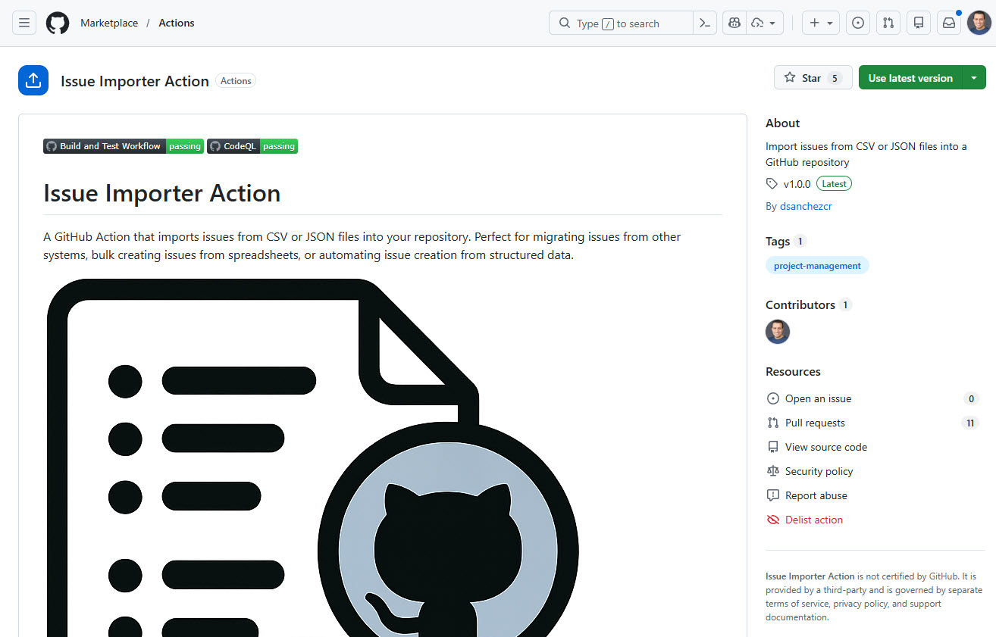
Task: Open GitHub Copilot chat
Action: (x=733, y=23)
